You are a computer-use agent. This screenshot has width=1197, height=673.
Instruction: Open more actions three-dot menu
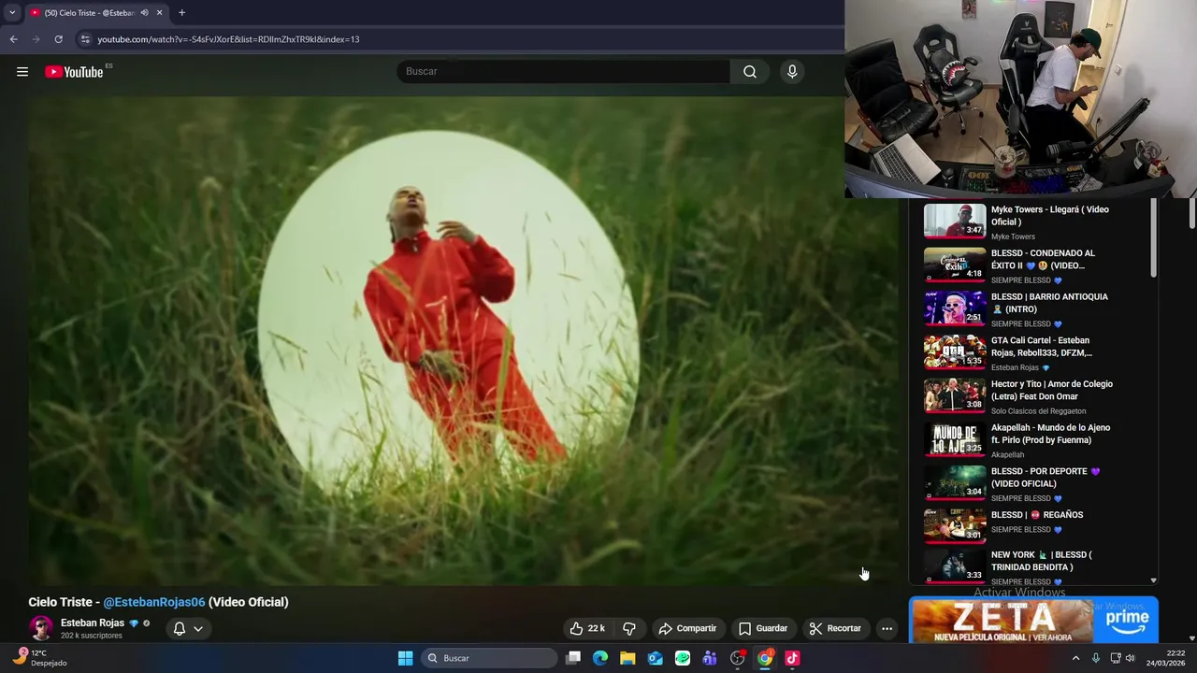pyautogui.click(x=887, y=628)
